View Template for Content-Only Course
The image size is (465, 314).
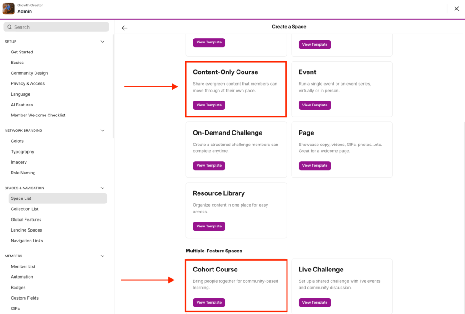(209, 105)
